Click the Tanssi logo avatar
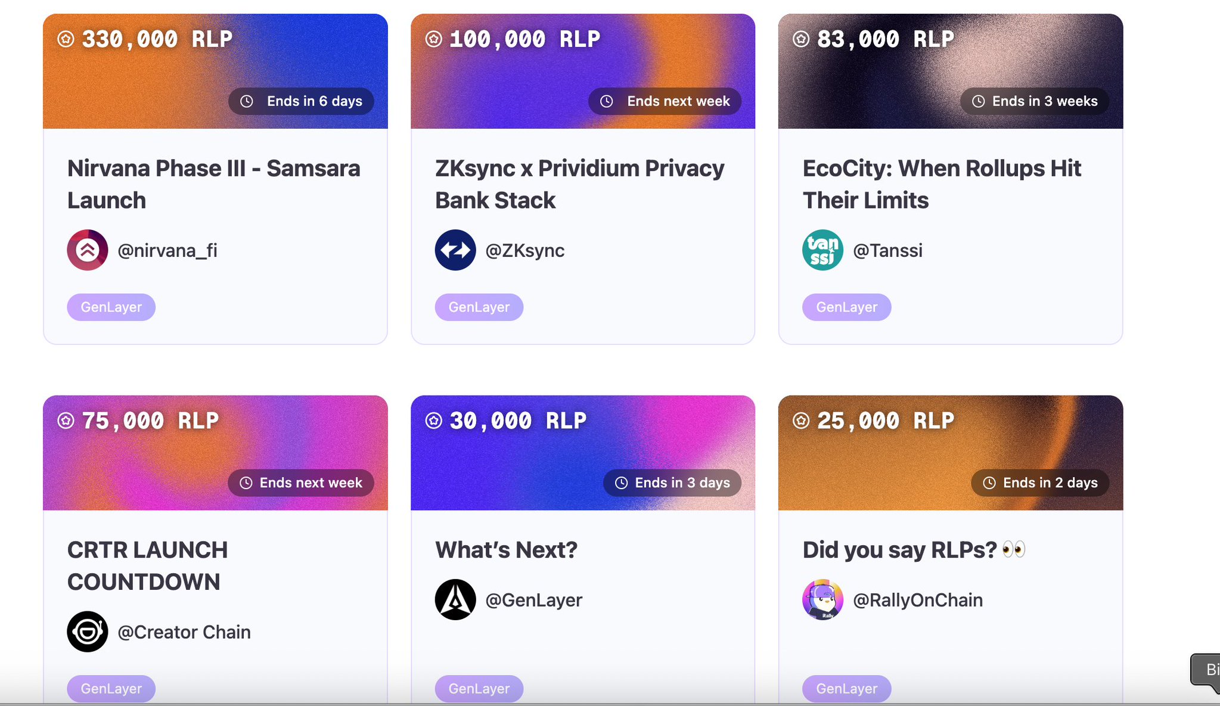The width and height of the screenshot is (1220, 706). [x=822, y=250]
